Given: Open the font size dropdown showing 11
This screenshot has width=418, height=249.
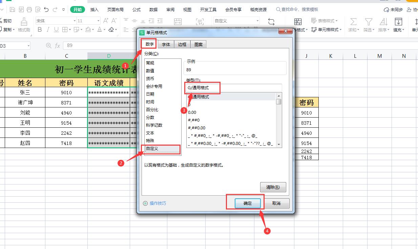Looking at the screenshot, I should point(98,21).
